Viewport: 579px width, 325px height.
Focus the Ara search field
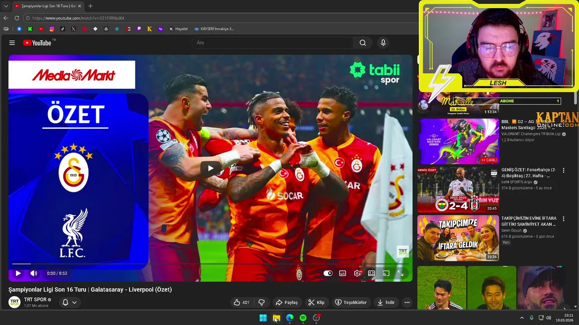(x=273, y=43)
